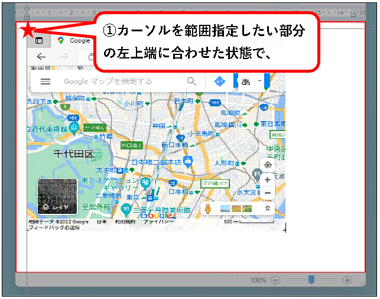Screen dimensions: 380x299
Task: Click the 新日本橋 station label
Action: (x=175, y=145)
